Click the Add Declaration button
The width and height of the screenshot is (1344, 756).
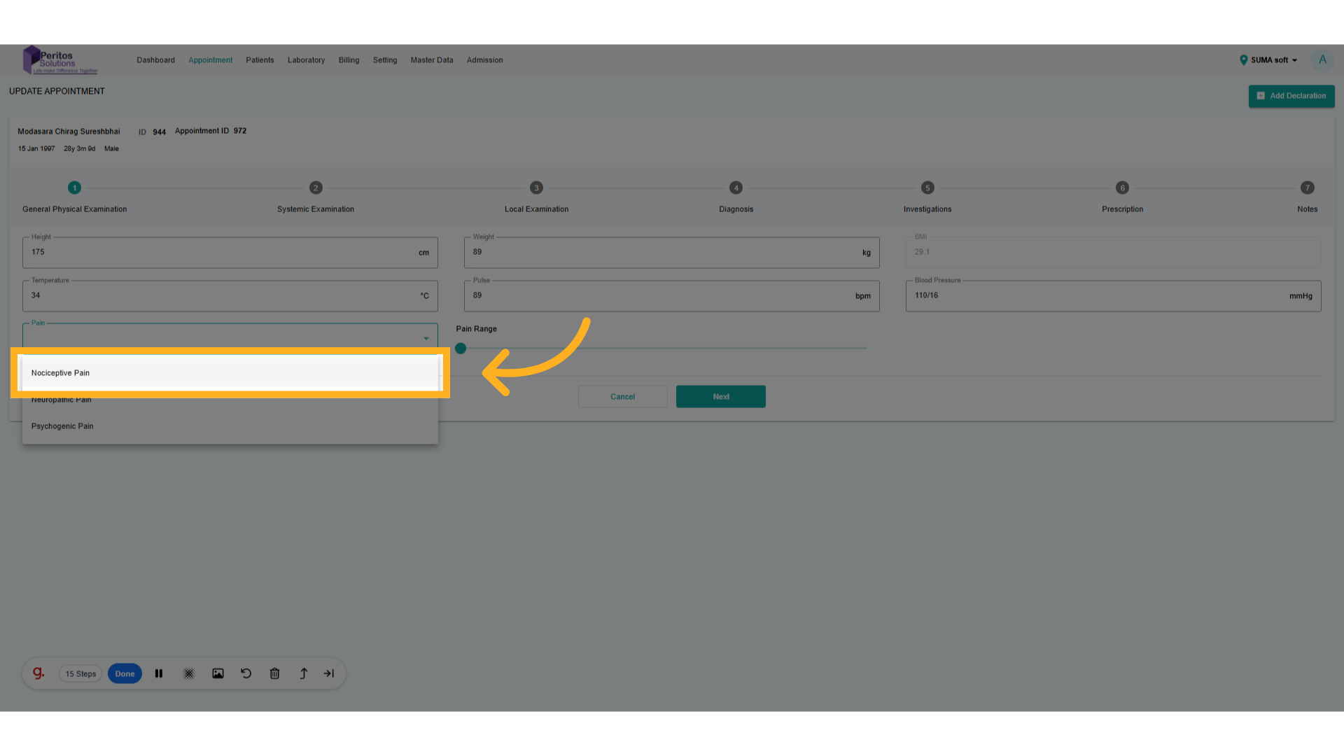click(1291, 96)
